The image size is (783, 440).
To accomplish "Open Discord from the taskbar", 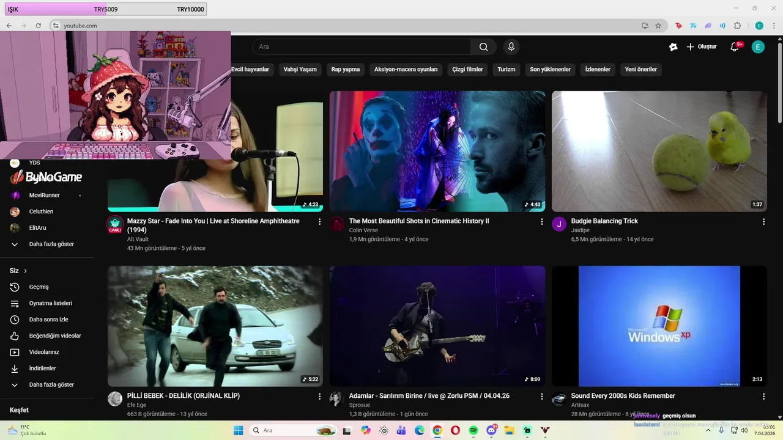I will point(491,430).
